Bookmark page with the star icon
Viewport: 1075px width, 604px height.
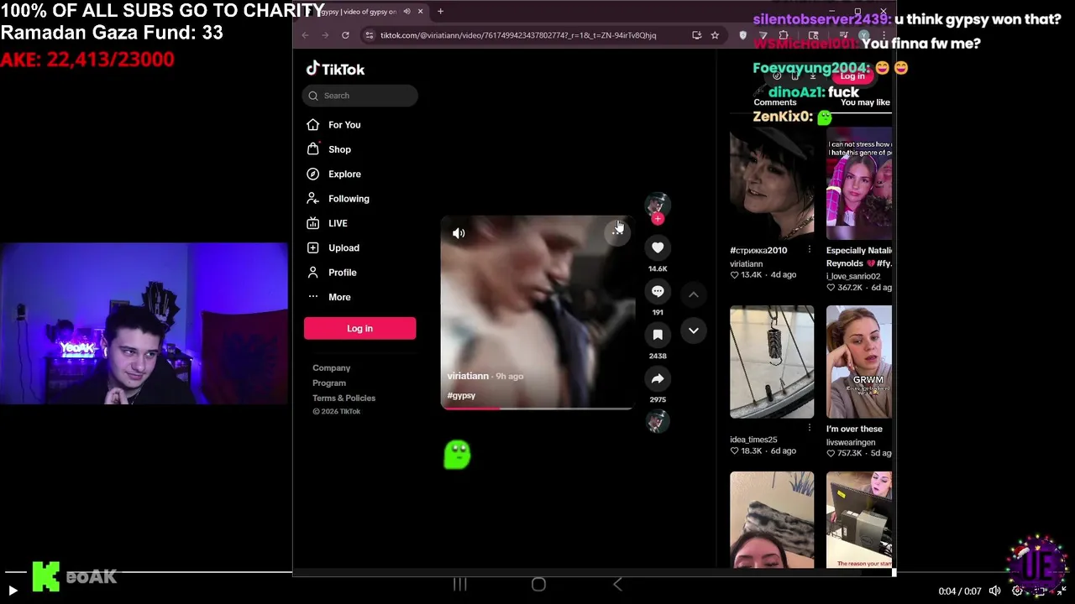tap(715, 35)
